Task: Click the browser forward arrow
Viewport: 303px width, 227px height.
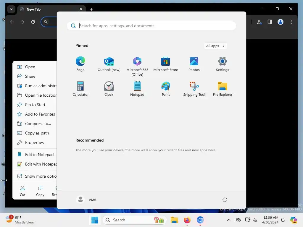Action: click(x=22, y=22)
